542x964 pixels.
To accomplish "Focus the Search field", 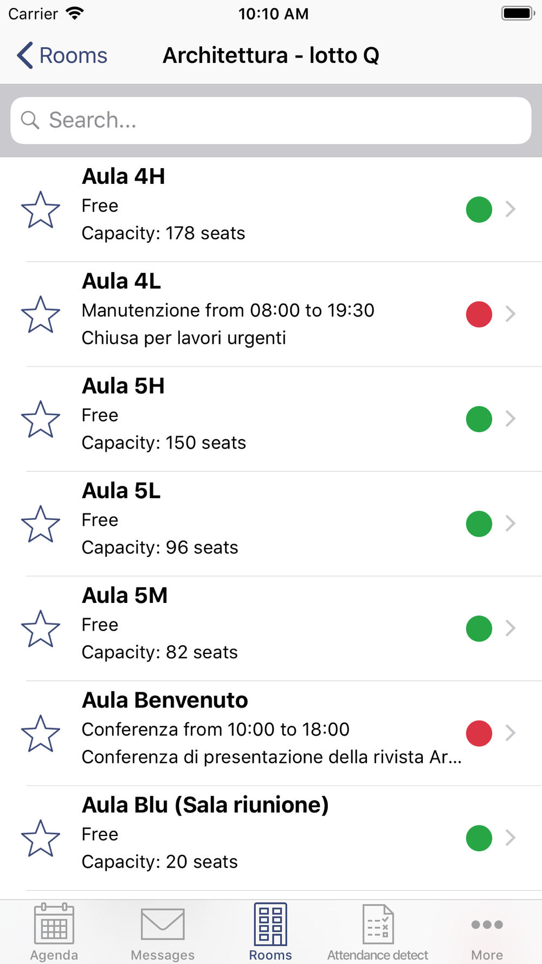I will click(x=271, y=120).
